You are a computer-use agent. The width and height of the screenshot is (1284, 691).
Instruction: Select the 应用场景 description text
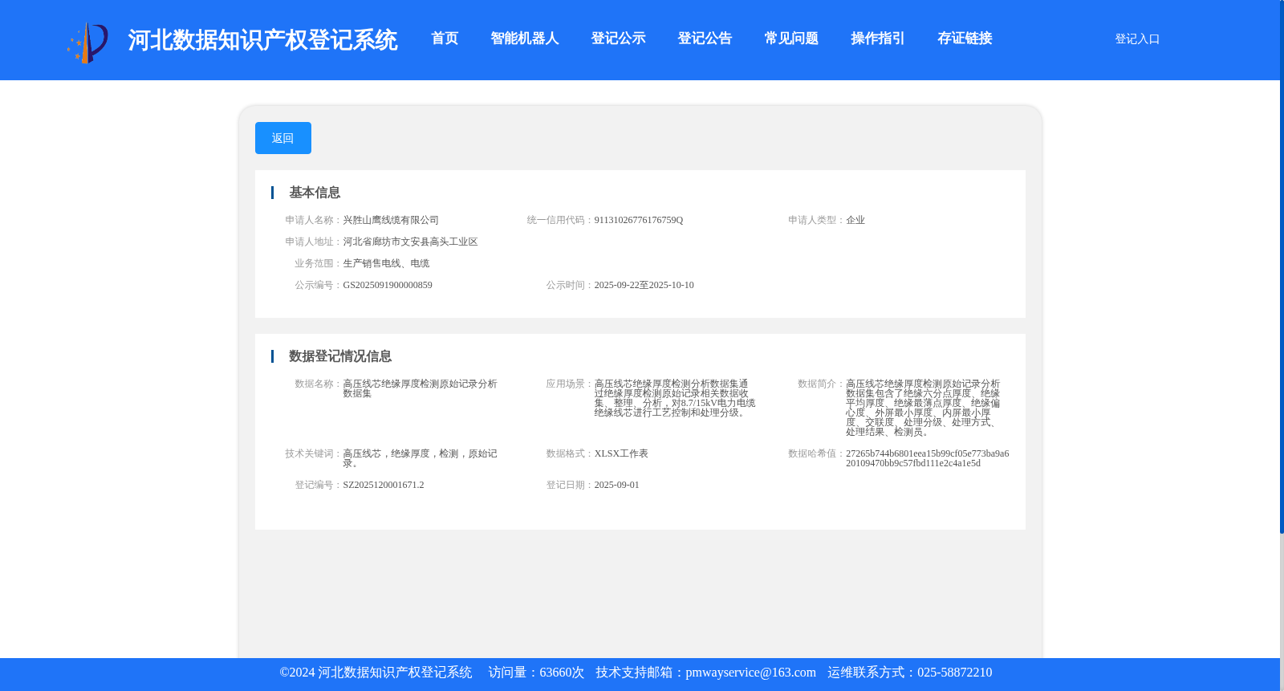coord(674,398)
